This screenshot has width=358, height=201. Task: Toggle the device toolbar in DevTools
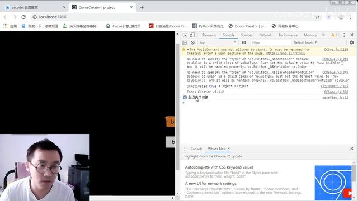192,35
